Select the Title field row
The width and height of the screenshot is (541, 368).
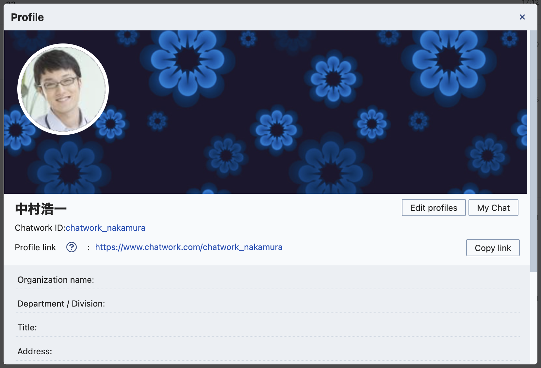click(27, 327)
